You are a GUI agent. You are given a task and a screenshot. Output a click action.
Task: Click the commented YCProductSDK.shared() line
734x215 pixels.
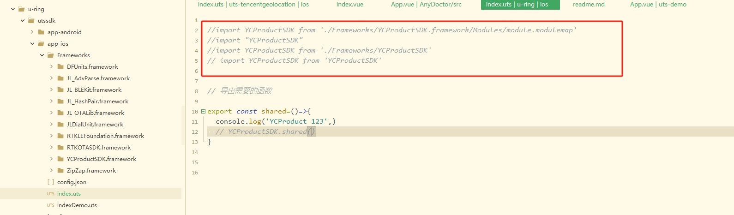[x=265, y=131]
